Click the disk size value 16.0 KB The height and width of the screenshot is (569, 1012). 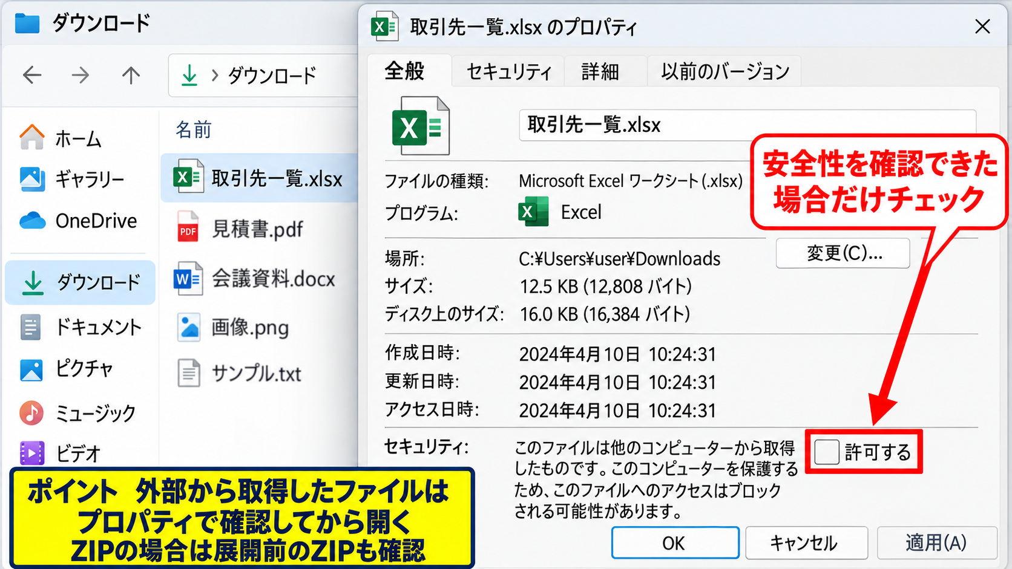click(x=605, y=314)
